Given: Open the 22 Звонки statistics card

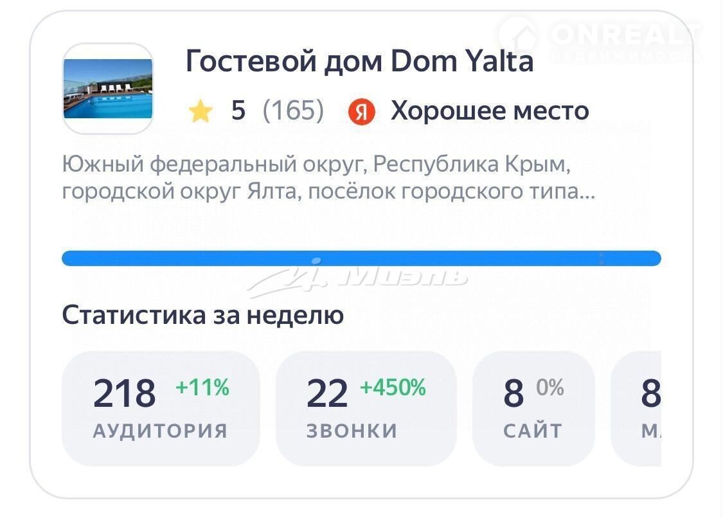Looking at the screenshot, I should 366,408.
